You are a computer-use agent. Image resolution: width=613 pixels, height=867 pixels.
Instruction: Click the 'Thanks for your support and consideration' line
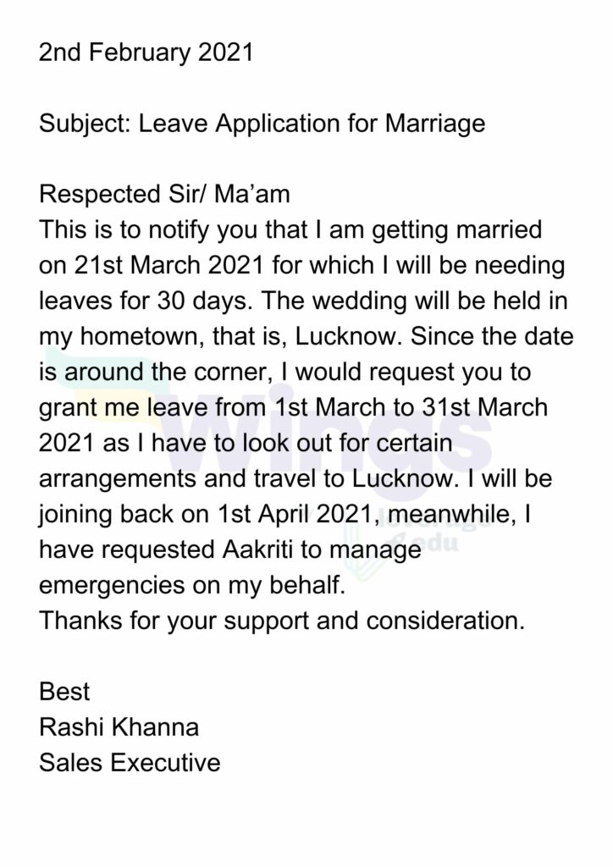click(282, 621)
